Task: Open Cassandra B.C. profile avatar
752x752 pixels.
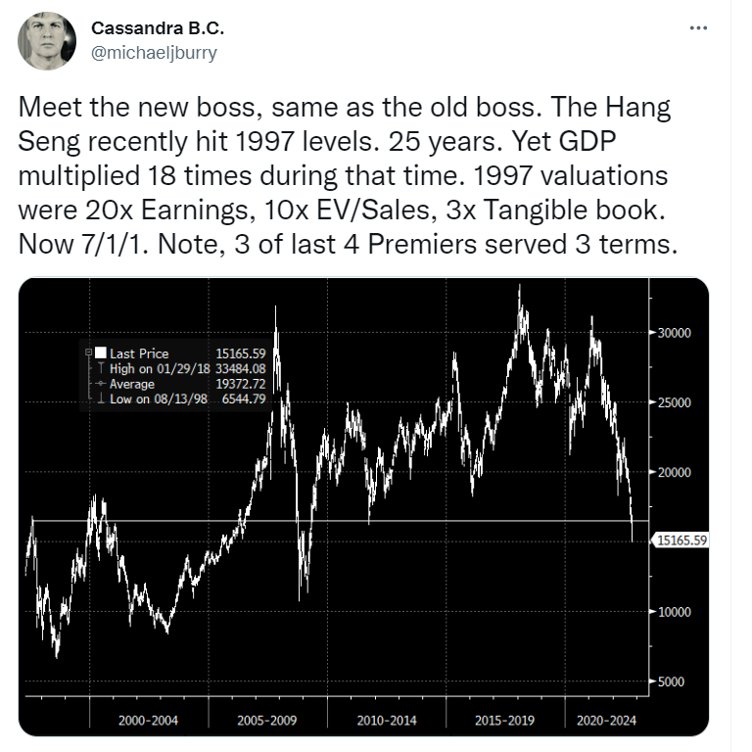Action: pos(46,41)
